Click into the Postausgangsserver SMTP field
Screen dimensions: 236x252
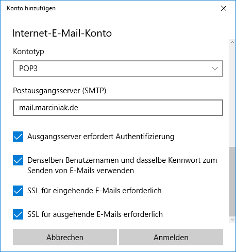click(x=118, y=108)
